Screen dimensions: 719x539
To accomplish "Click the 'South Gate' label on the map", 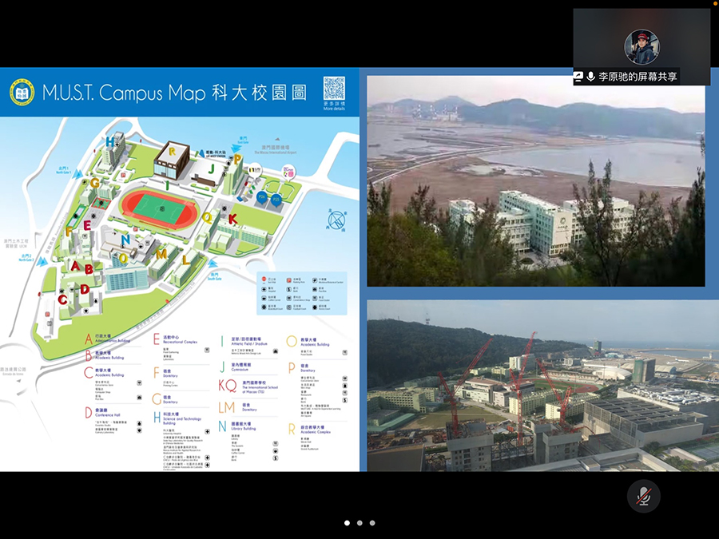I will click(x=215, y=279).
